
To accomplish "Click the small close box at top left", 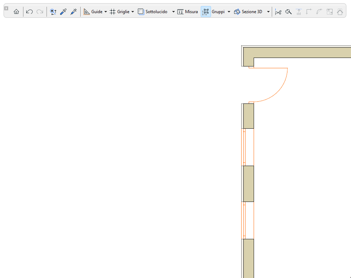I will point(6,8).
